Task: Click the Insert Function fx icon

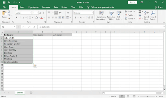Action: pyautogui.click(x=34, y=27)
